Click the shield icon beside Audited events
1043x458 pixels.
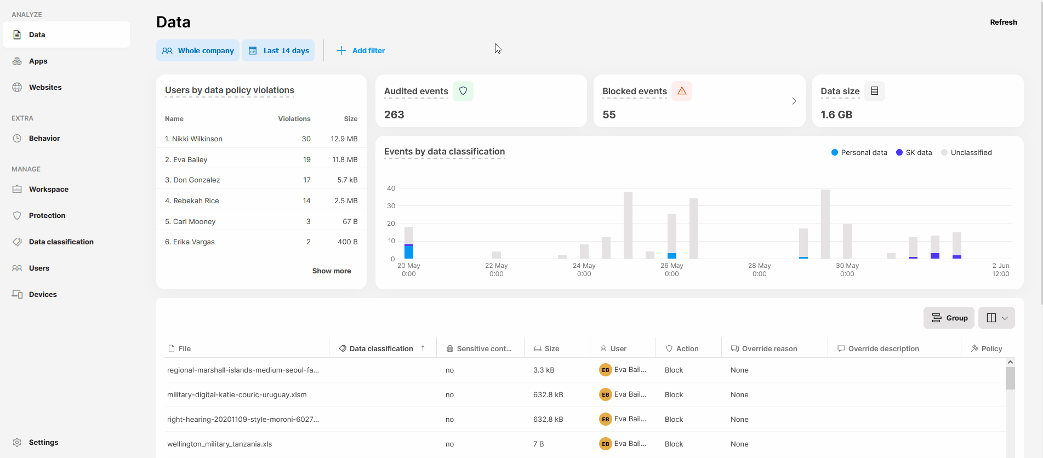(463, 91)
